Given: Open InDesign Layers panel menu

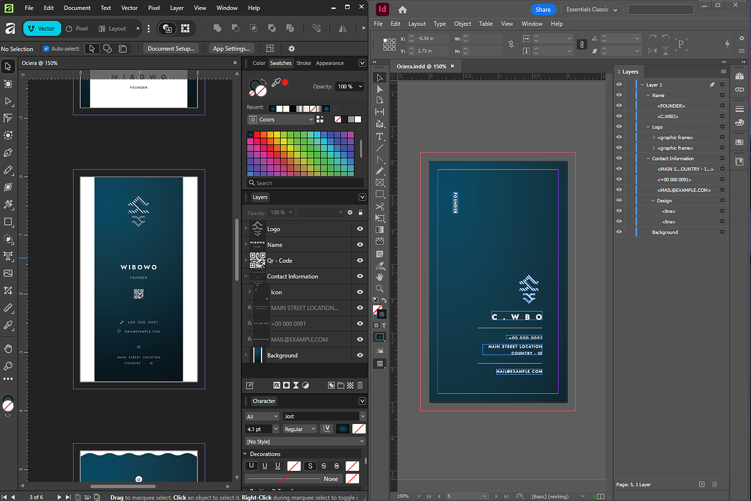Looking at the screenshot, I should (723, 71).
